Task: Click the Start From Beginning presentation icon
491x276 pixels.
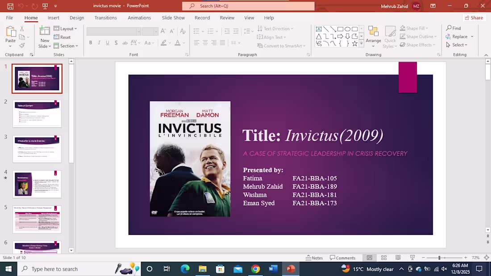Action: (x=45, y=6)
